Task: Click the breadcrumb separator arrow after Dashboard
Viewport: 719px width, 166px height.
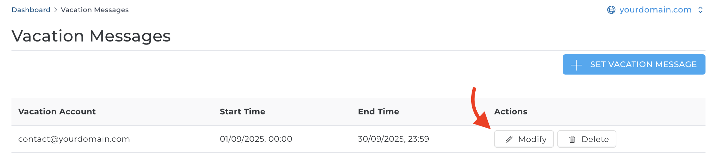Action: pyautogui.click(x=56, y=10)
